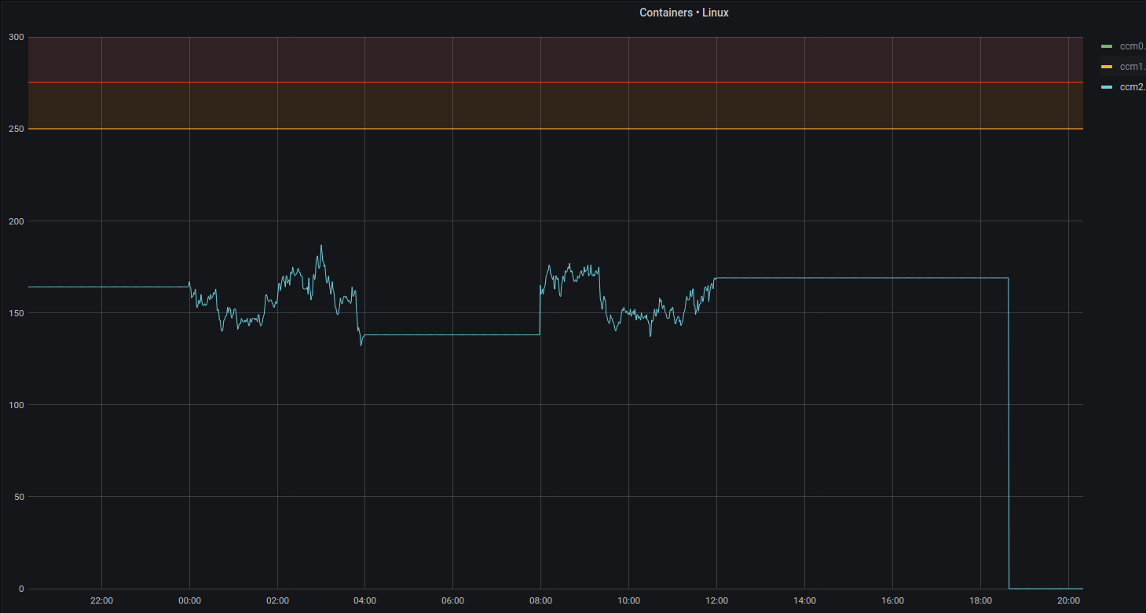The height and width of the screenshot is (613, 1146).
Task: Click the orange threshold line at value 250
Action: (550, 127)
